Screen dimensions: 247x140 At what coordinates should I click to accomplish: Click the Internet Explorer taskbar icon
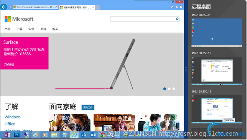coord(74,135)
